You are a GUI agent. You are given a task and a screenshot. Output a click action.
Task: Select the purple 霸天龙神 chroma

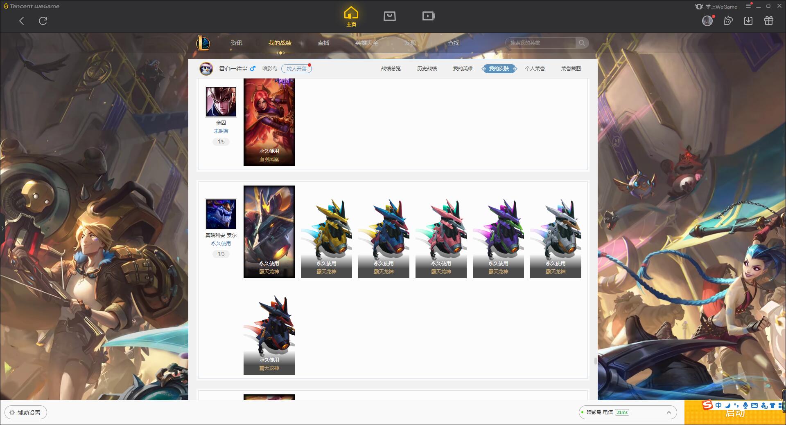[x=498, y=232]
